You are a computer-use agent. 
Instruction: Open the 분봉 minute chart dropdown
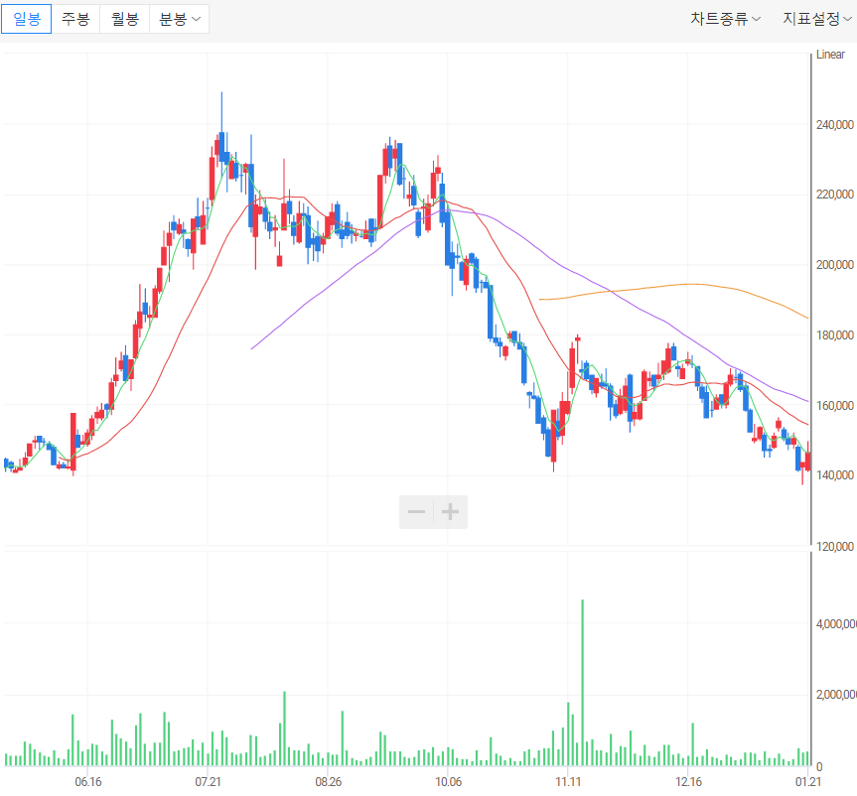(x=180, y=19)
